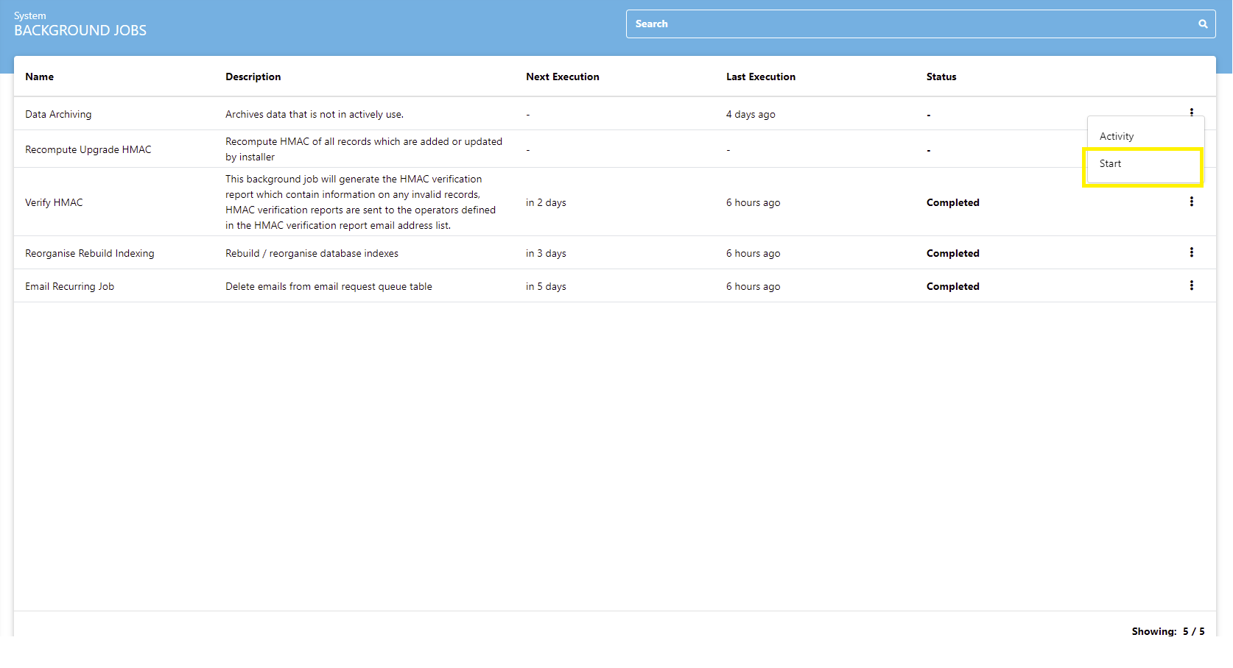This screenshot has width=1233, height=668.
Task: Sort by the Name column header
Action: coord(40,77)
